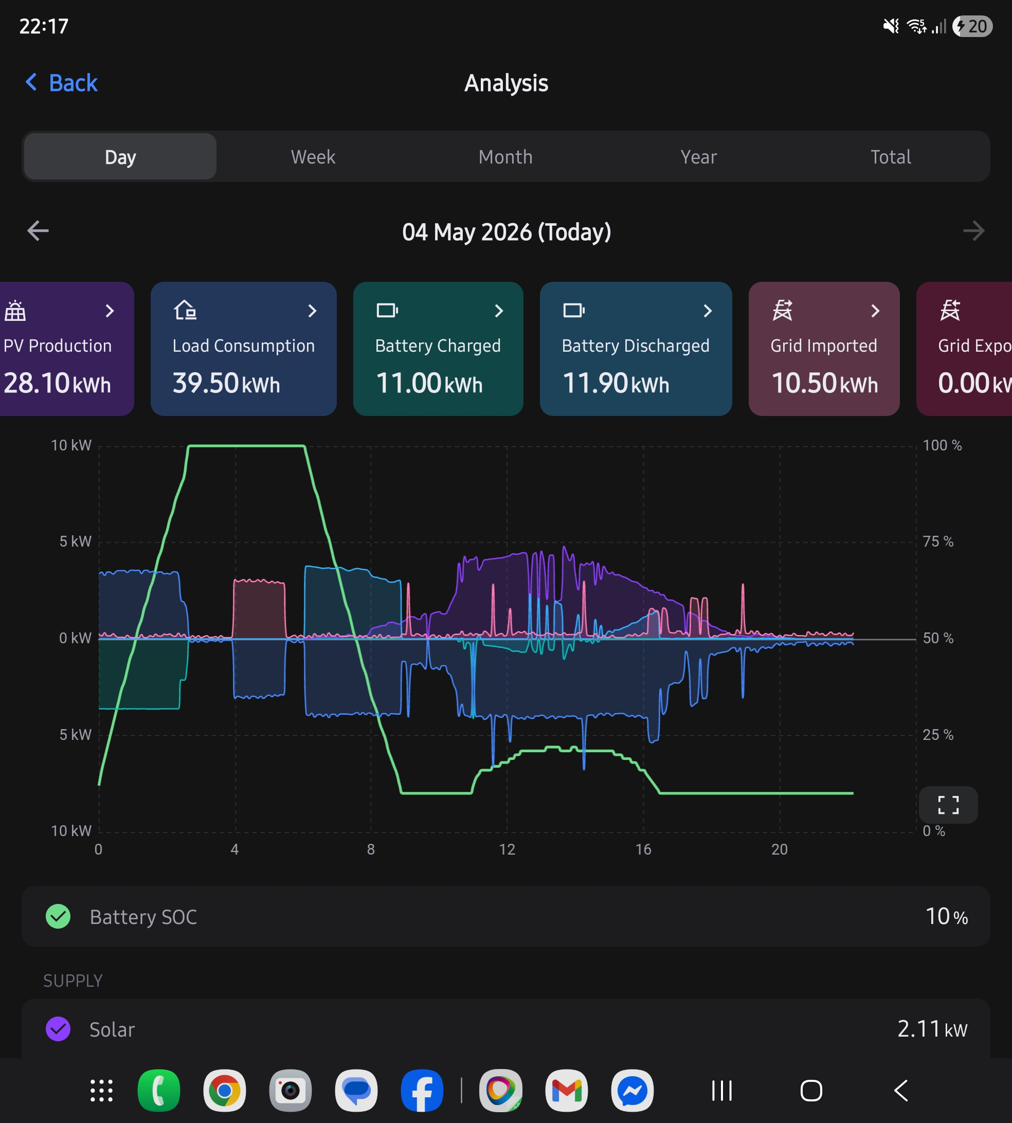Tap the Grid Imported pylon icon

[x=782, y=310]
